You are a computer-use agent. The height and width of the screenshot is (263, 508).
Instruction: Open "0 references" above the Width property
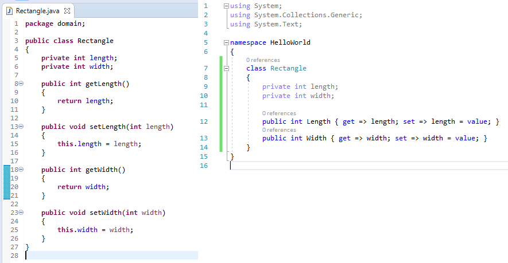point(278,130)
